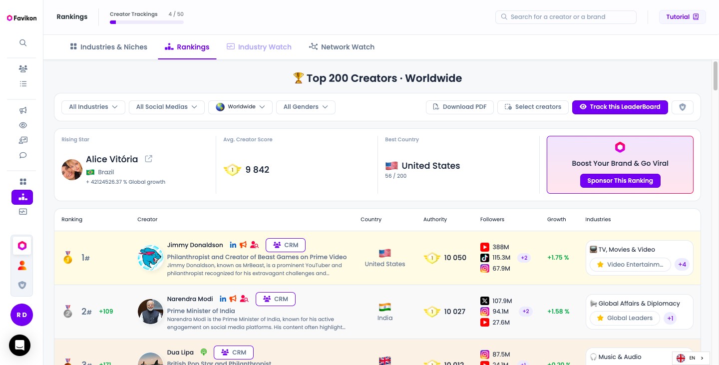Image resolution: width=719 pixels, height=365 pixels.
Task: Select the orange person profile icon
Action: click(22, 266)
